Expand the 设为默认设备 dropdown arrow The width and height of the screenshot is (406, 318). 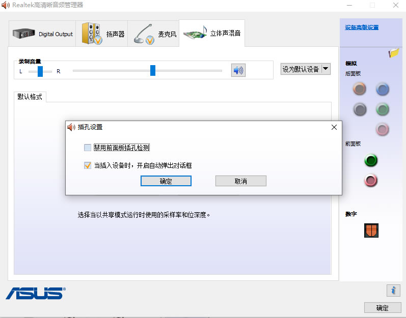pos(326,69)
